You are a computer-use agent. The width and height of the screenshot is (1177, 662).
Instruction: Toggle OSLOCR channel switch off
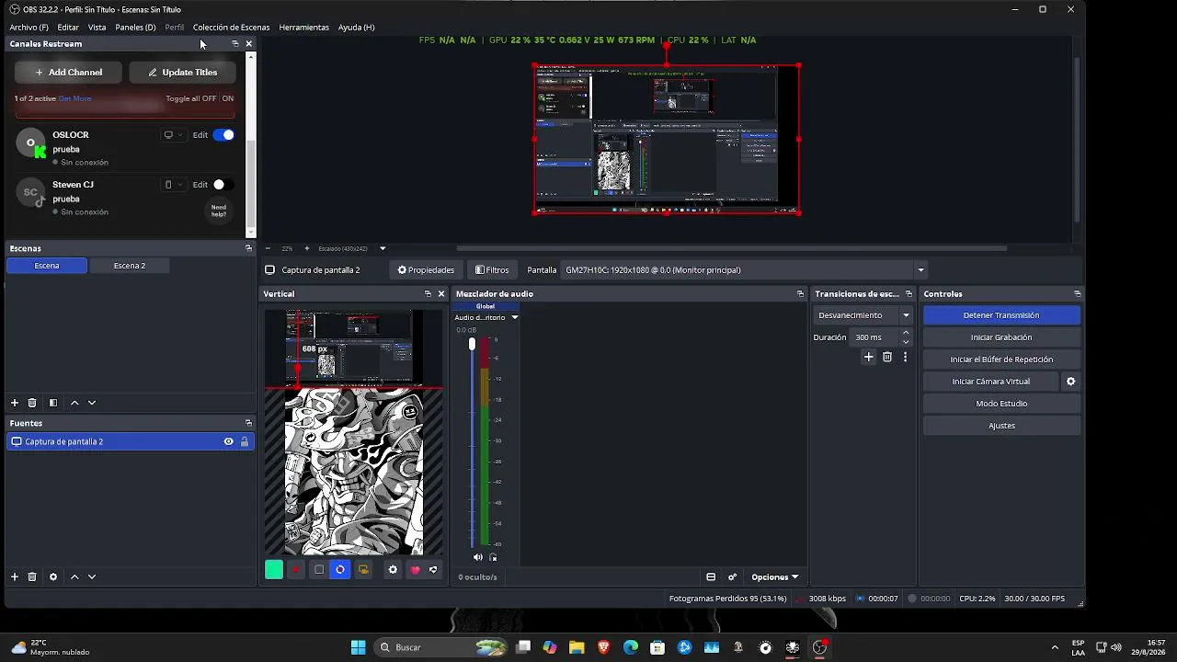click(x=223, y=135)
